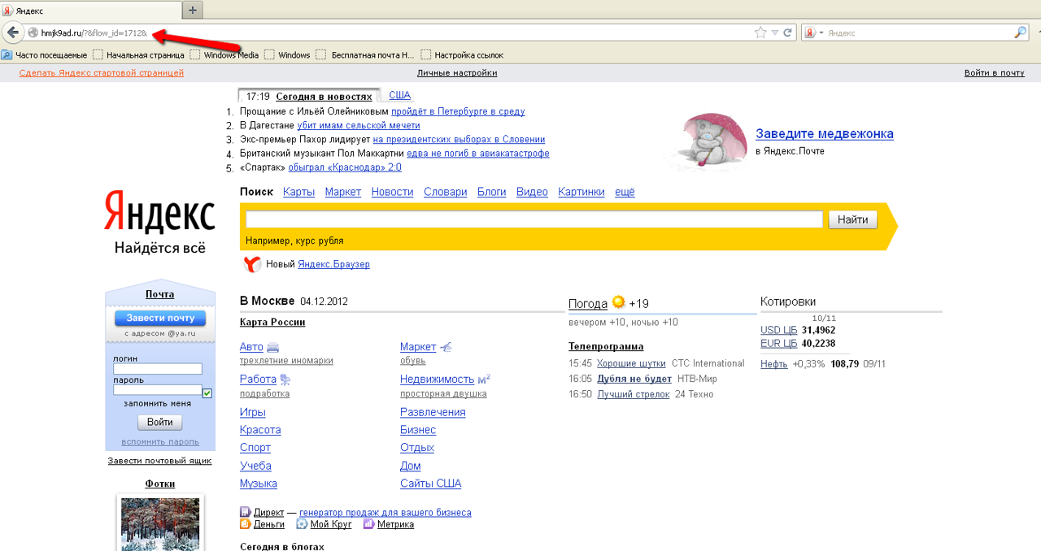Open the search engine selector dropdown
Viewport: 1041px width, 551px height.
point(815,33)
